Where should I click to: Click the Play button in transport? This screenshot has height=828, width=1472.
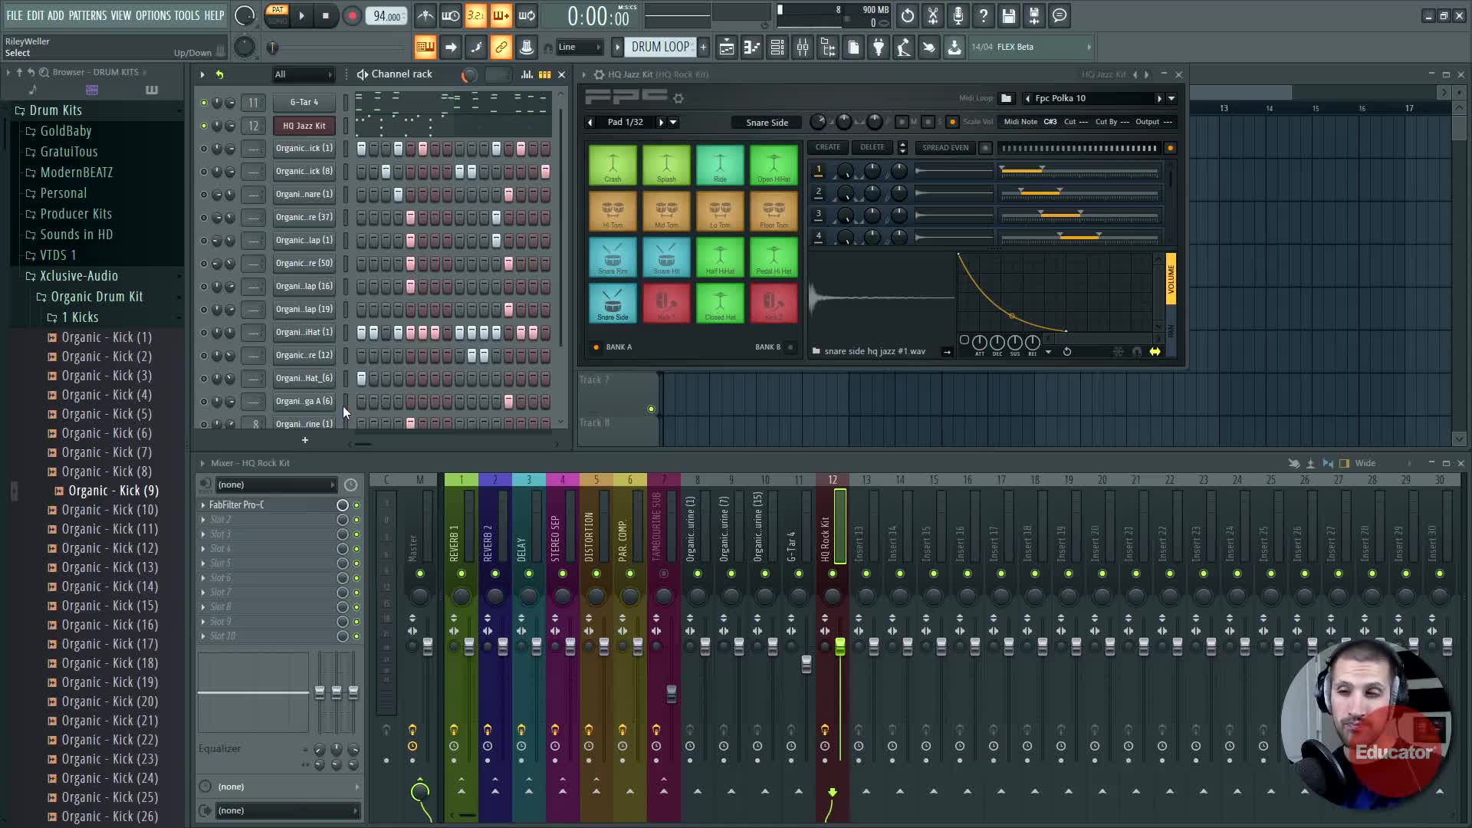(x=301, y=16)
